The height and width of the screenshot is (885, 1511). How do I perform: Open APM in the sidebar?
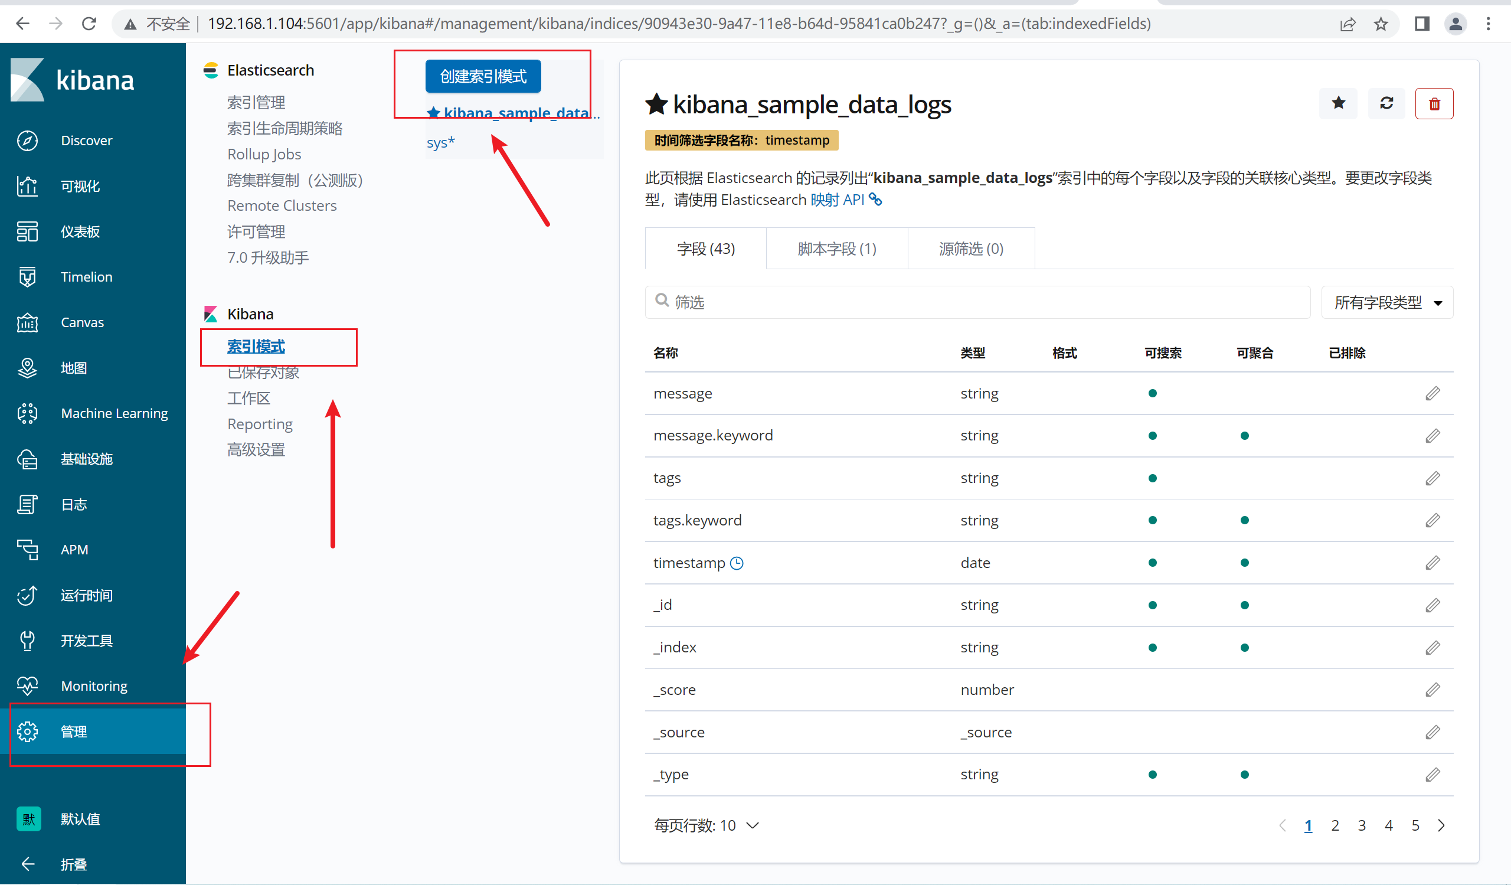pos(74,550)
